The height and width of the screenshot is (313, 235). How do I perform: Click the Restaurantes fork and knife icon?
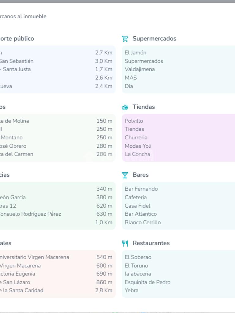click(x=125, y=243)
